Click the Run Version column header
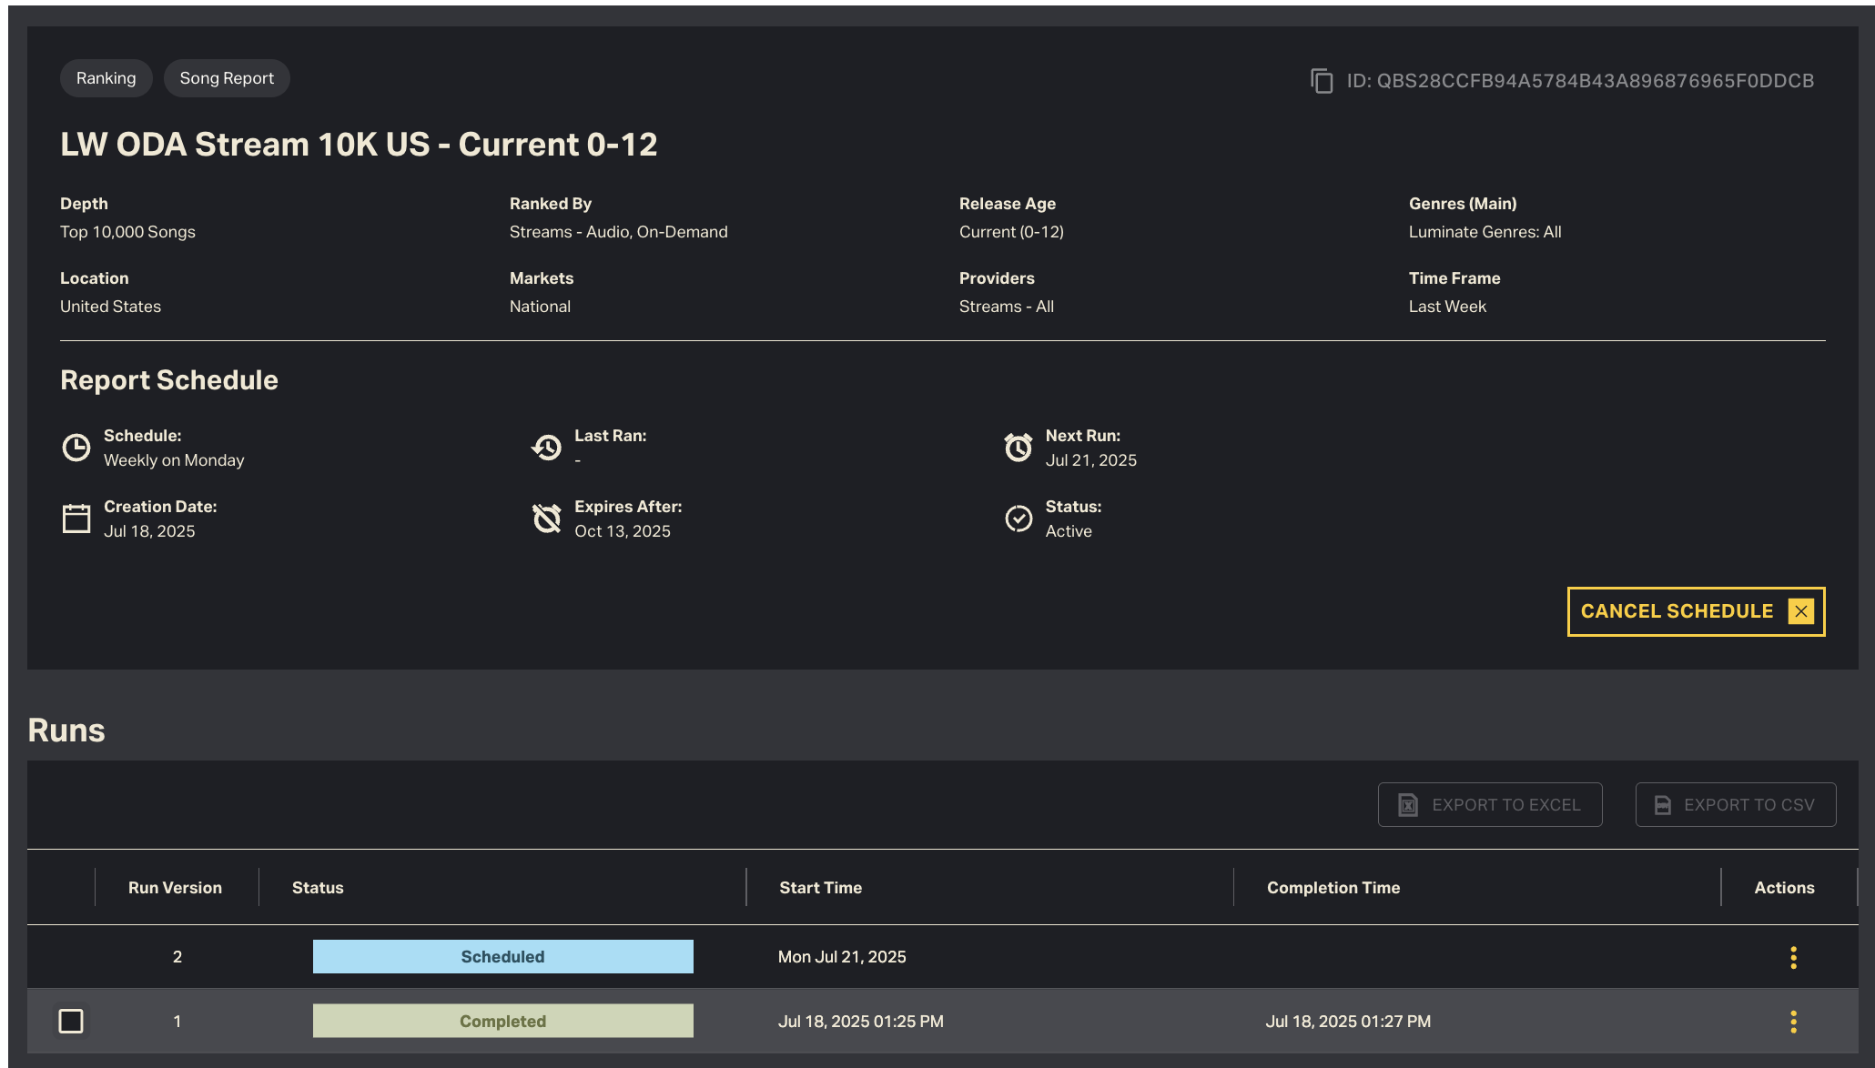This screenshot has height=1068, width=1875. pos(175,888)
